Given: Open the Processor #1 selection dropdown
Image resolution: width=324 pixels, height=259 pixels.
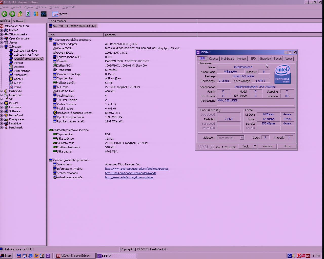Looking at the screenshot, I should coord(242,138).
